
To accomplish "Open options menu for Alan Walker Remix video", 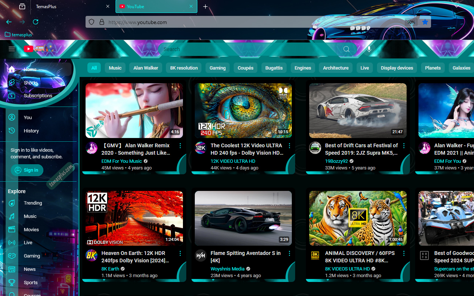I will pyautogui.click(x=180, y=146).
